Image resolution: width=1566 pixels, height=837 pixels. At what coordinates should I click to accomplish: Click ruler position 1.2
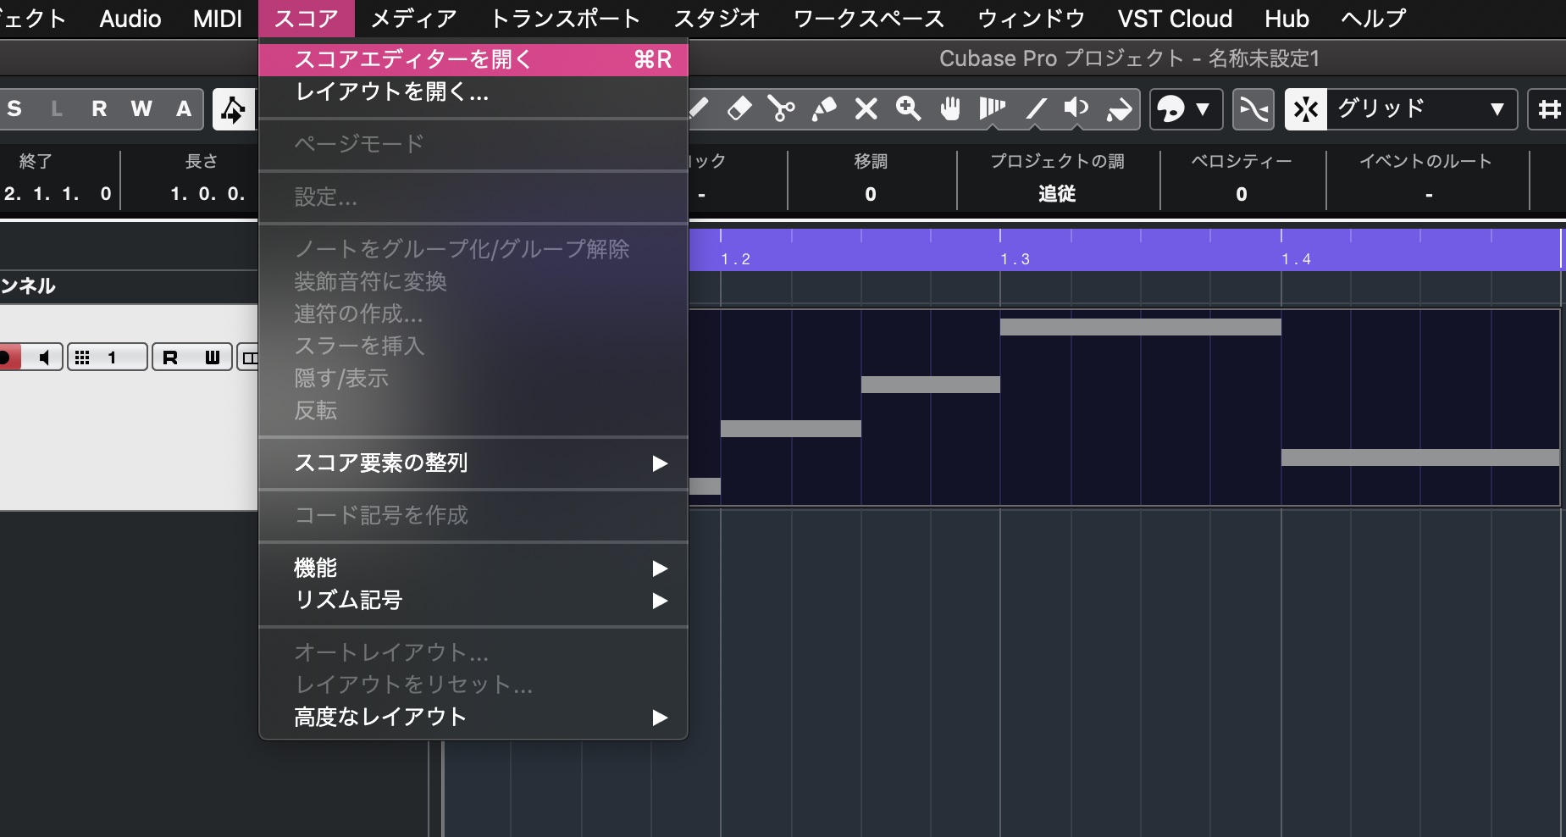click(x=735, y=258)
